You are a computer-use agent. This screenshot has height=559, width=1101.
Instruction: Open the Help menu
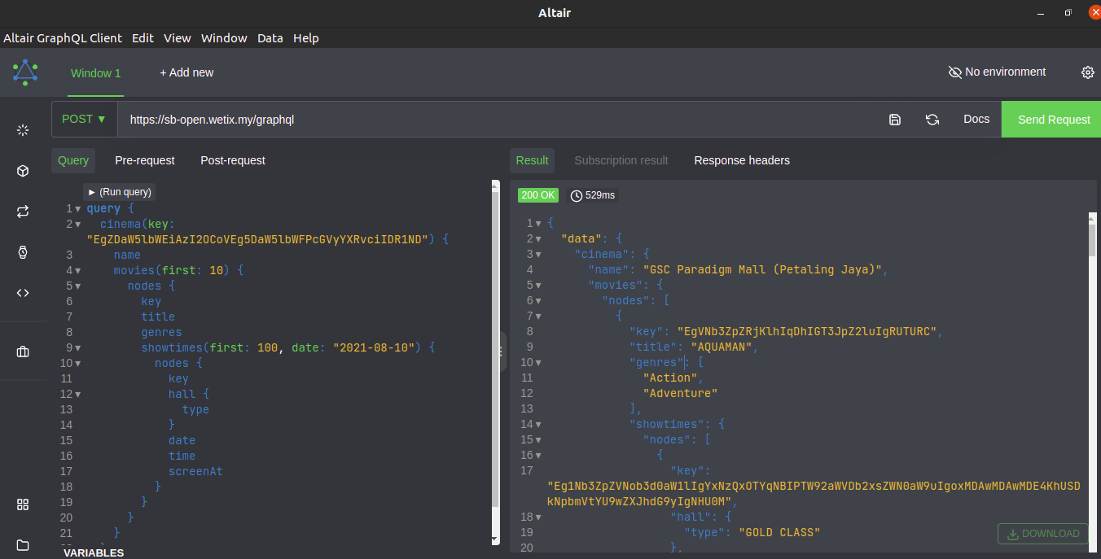pyautogui.click(x=306, y=38)
